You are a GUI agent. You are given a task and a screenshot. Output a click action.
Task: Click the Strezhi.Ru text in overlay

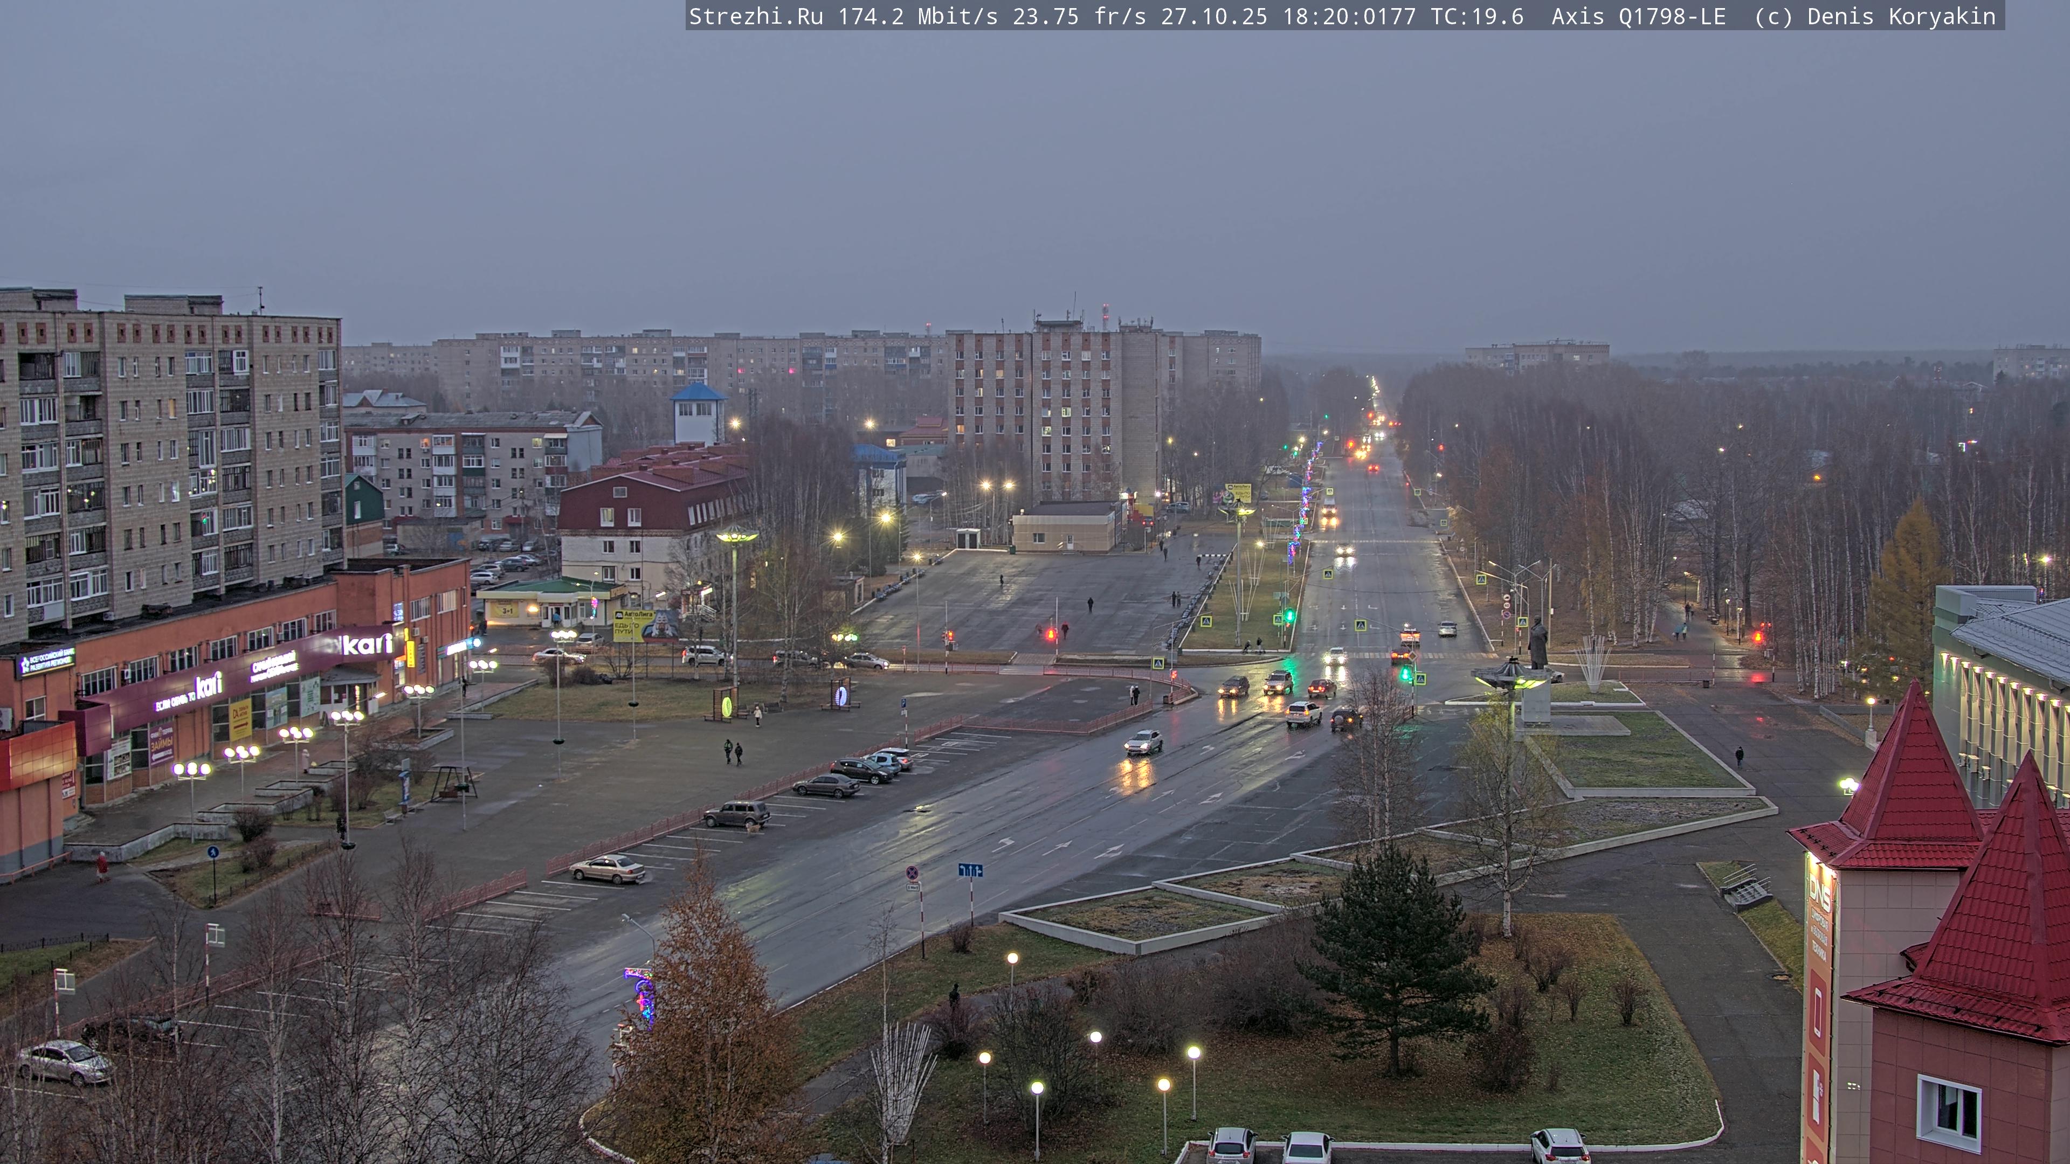coord(755,16)
